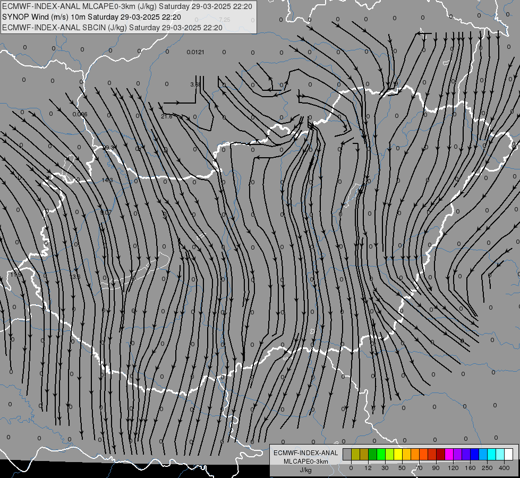520x478 pixels.
Task: Pick the olive-yellow legend swatch
Action: coord(355,455)
